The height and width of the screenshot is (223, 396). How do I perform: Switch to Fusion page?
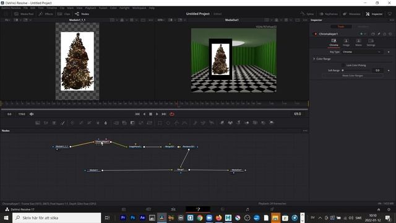198,209
